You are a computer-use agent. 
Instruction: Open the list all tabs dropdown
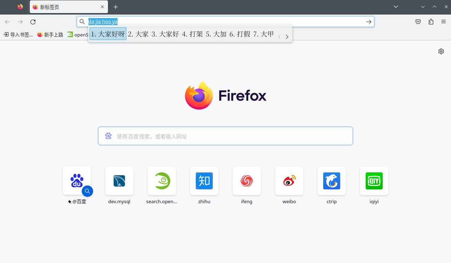[396, 7]
